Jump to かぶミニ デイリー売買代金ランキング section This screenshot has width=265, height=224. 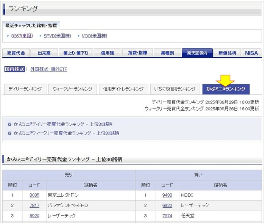coord(63,124)
